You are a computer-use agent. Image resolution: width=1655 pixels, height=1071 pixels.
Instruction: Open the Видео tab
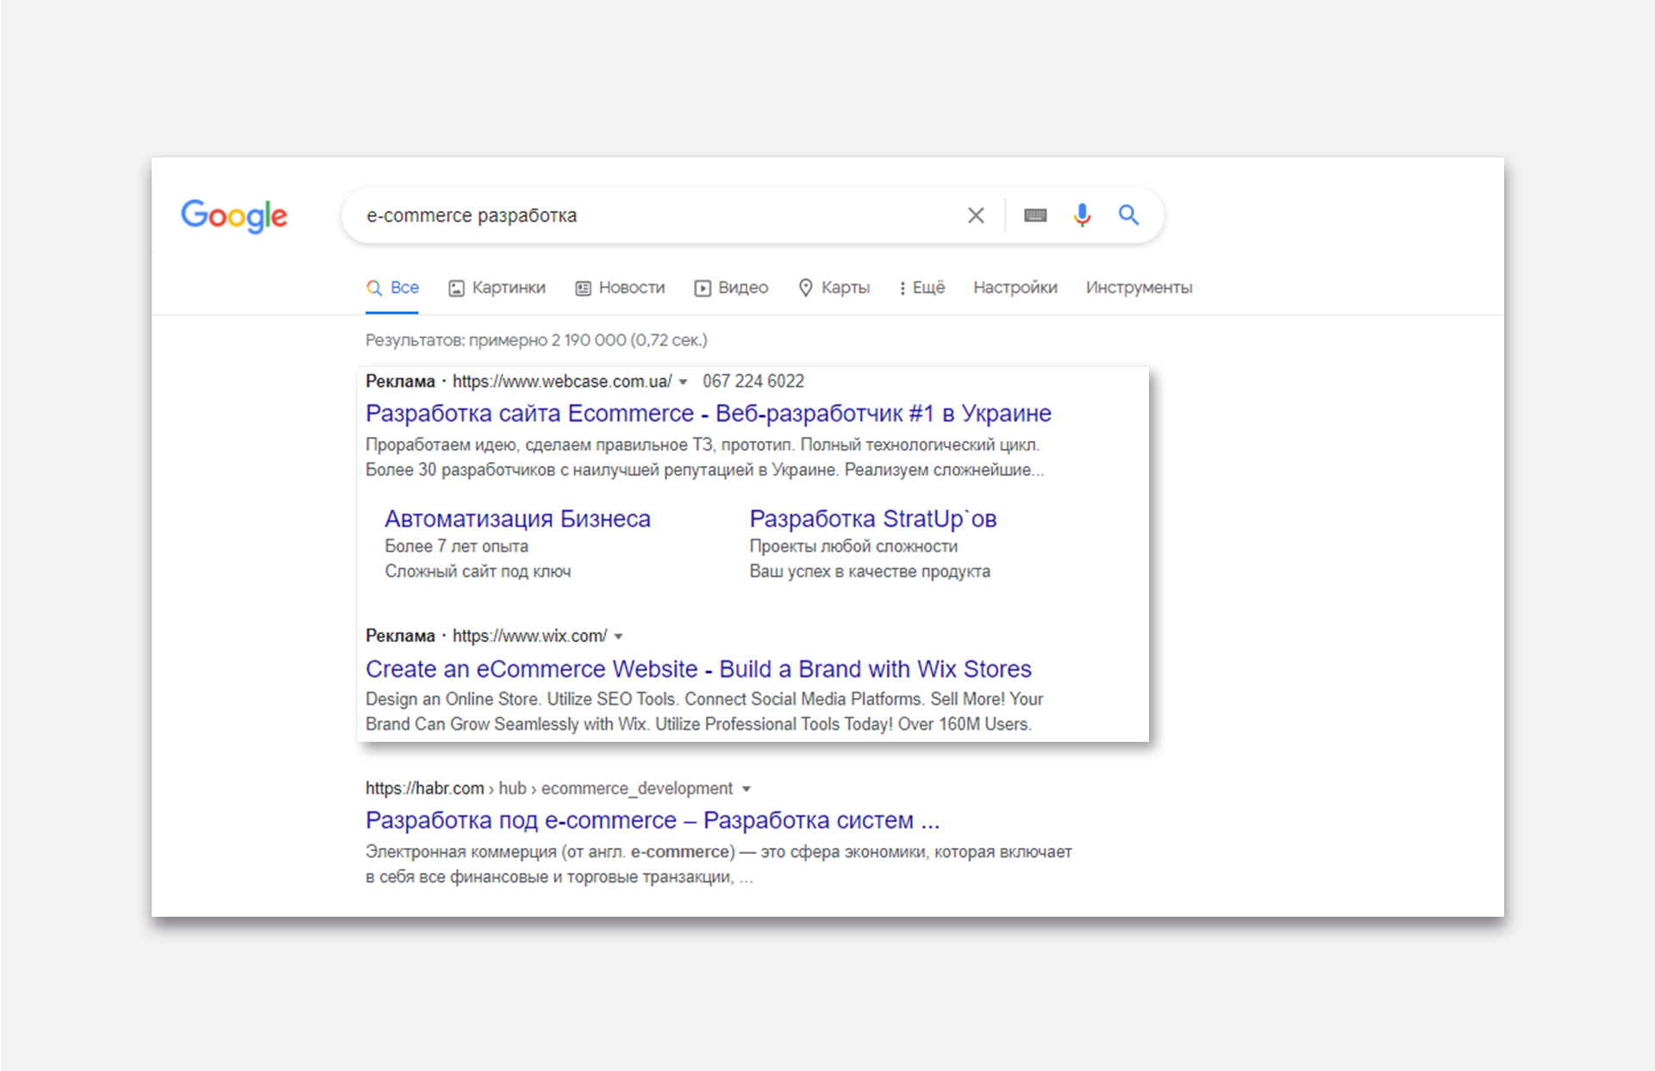click(731, 288)
